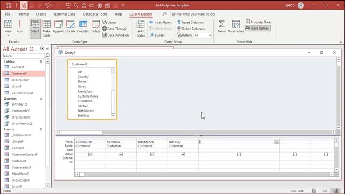This screenshot has height=194, width=345.
Task: Click navigation pane scroll down arrow
Action: click(x=47, y=185)
